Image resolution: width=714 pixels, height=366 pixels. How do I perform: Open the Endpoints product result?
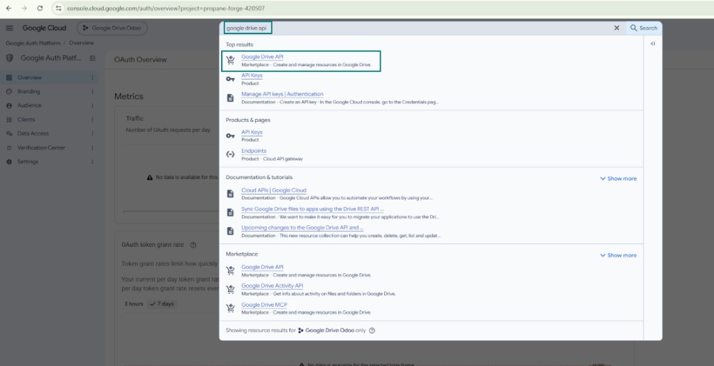[x=254, y=151]
